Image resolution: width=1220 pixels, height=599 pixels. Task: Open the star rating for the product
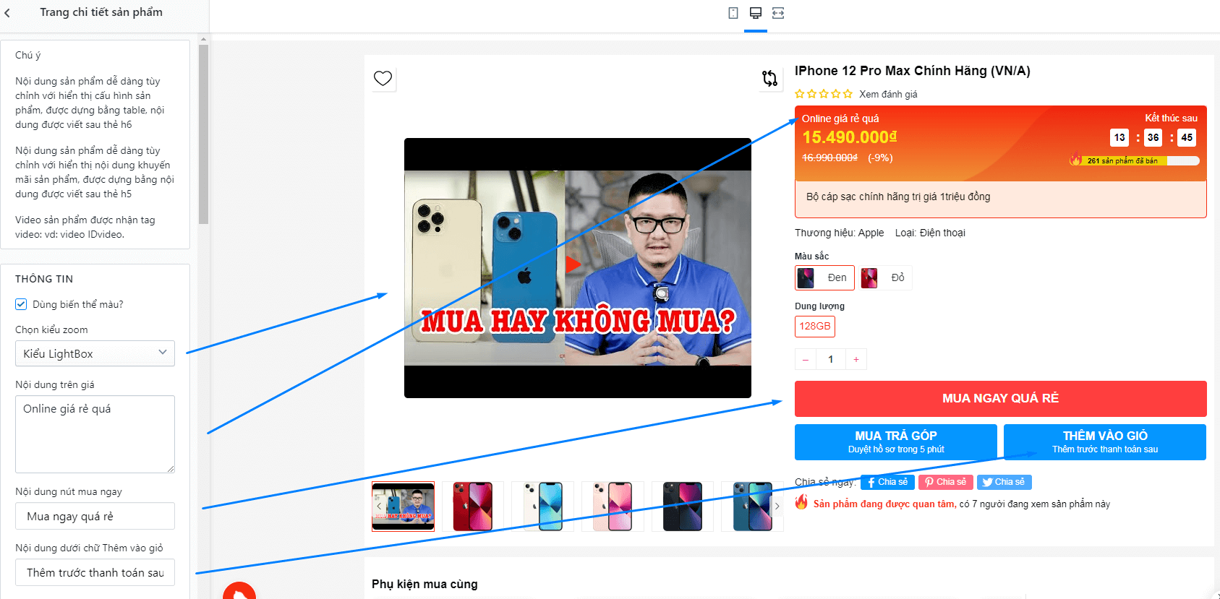coord(824,94)
